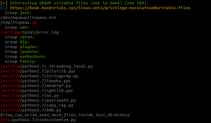This screenshot has width=211, height=123.
Task: Click the stringprep.py file path
Action: (x=39, y=76)
